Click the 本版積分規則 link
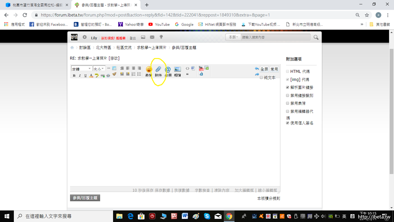 click(x=269, y=198)
